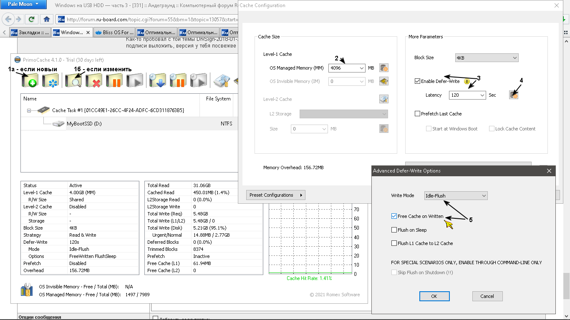Click the clock drive icon with gray play arrow
Viewport: 570px width, 320px height.
point(199,80)
